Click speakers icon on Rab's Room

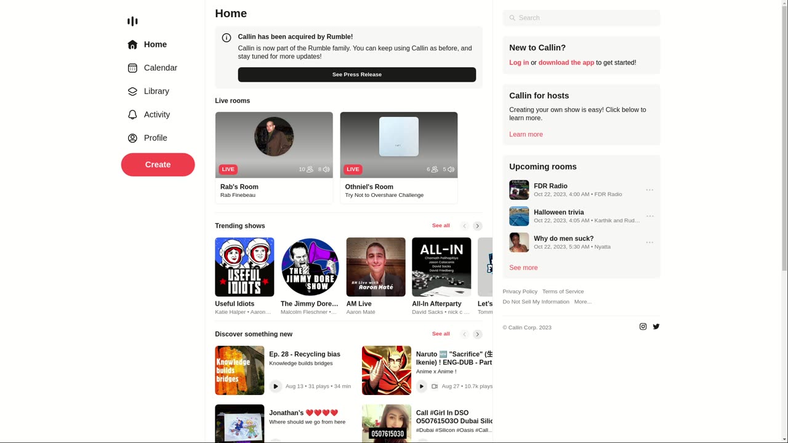click(326, 169)
